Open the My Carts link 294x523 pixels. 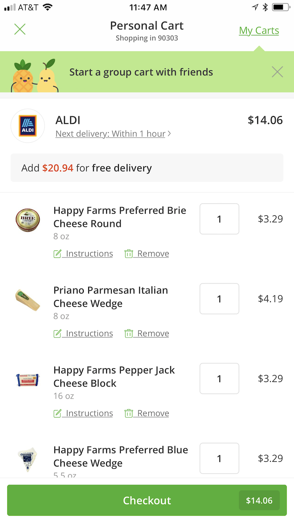pyautogui.click(x=259, y=31)
